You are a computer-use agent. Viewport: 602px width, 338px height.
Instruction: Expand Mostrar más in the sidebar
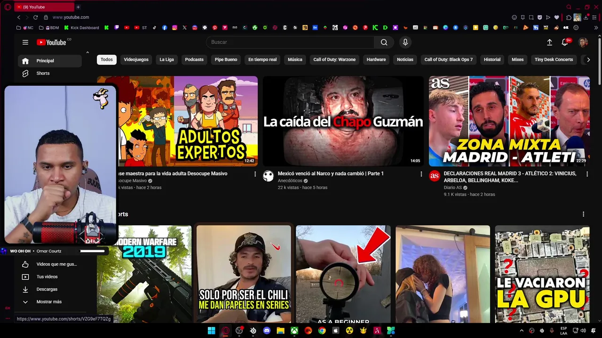(x=49, y=302)
